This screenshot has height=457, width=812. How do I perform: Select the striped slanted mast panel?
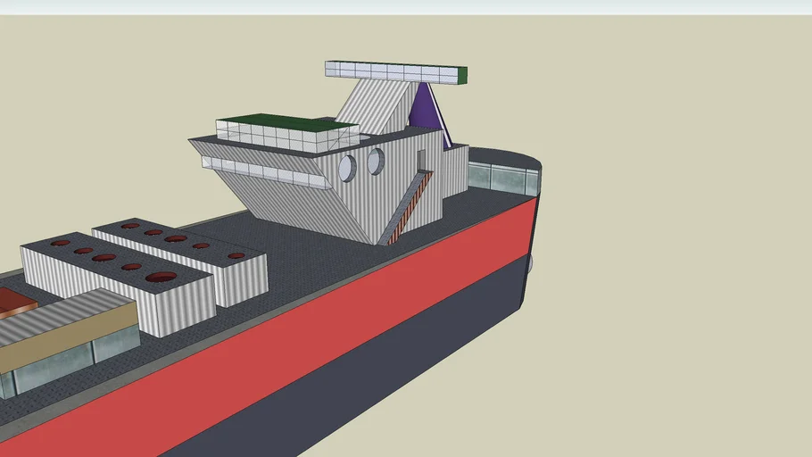coord(374,108)
